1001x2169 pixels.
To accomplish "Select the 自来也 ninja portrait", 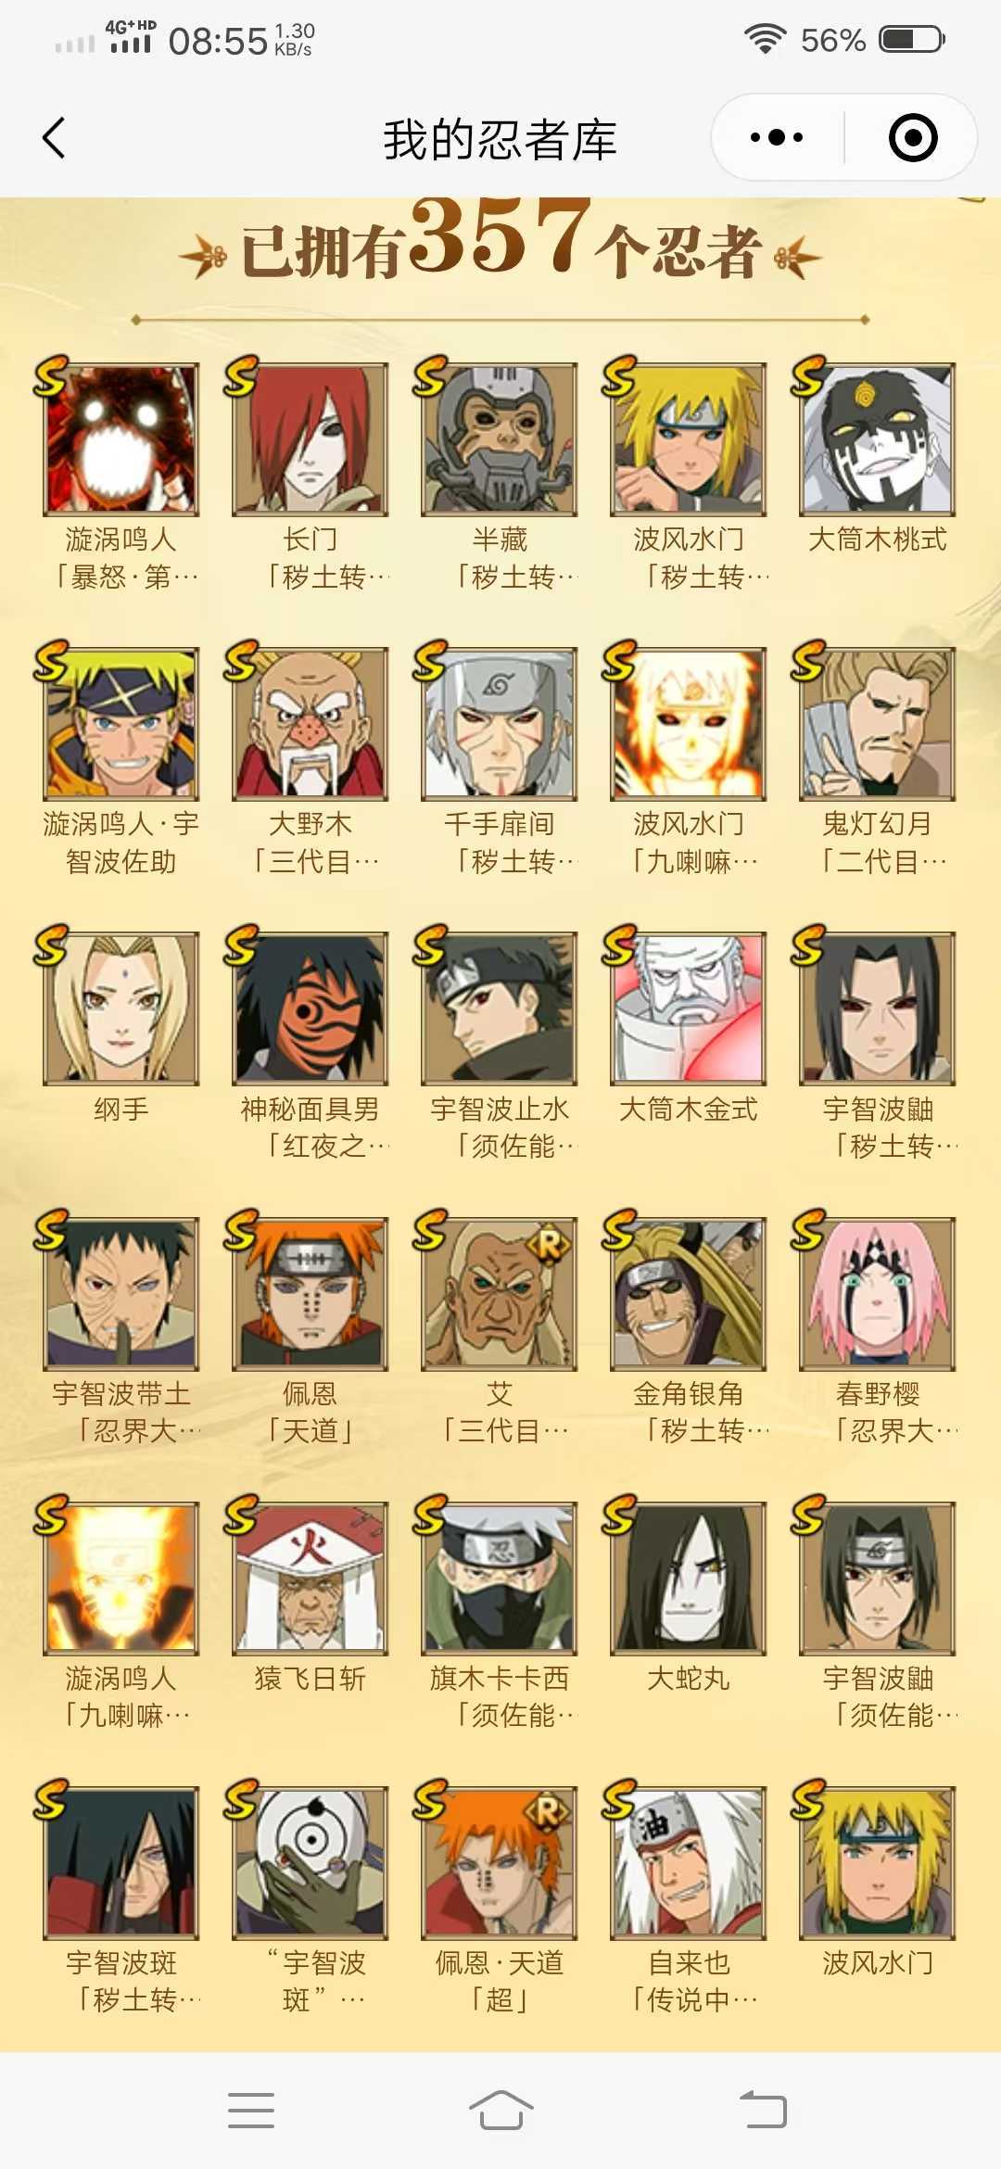I will (x=688, y=1863).
